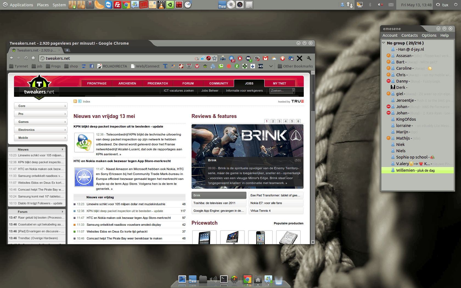
Task: Open the weather extension icon in Chrome
Action: pos(274,58)
